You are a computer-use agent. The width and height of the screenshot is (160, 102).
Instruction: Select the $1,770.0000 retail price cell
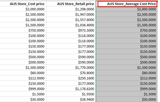click(71, 67)
